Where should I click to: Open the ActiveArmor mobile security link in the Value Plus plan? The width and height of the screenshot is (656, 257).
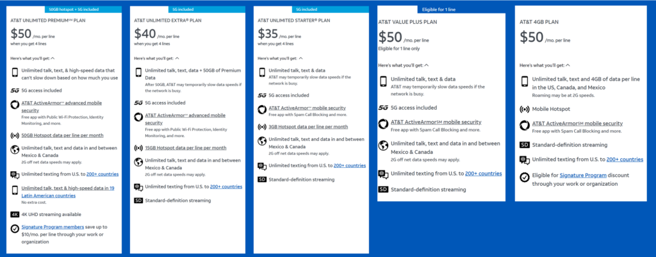436,122
